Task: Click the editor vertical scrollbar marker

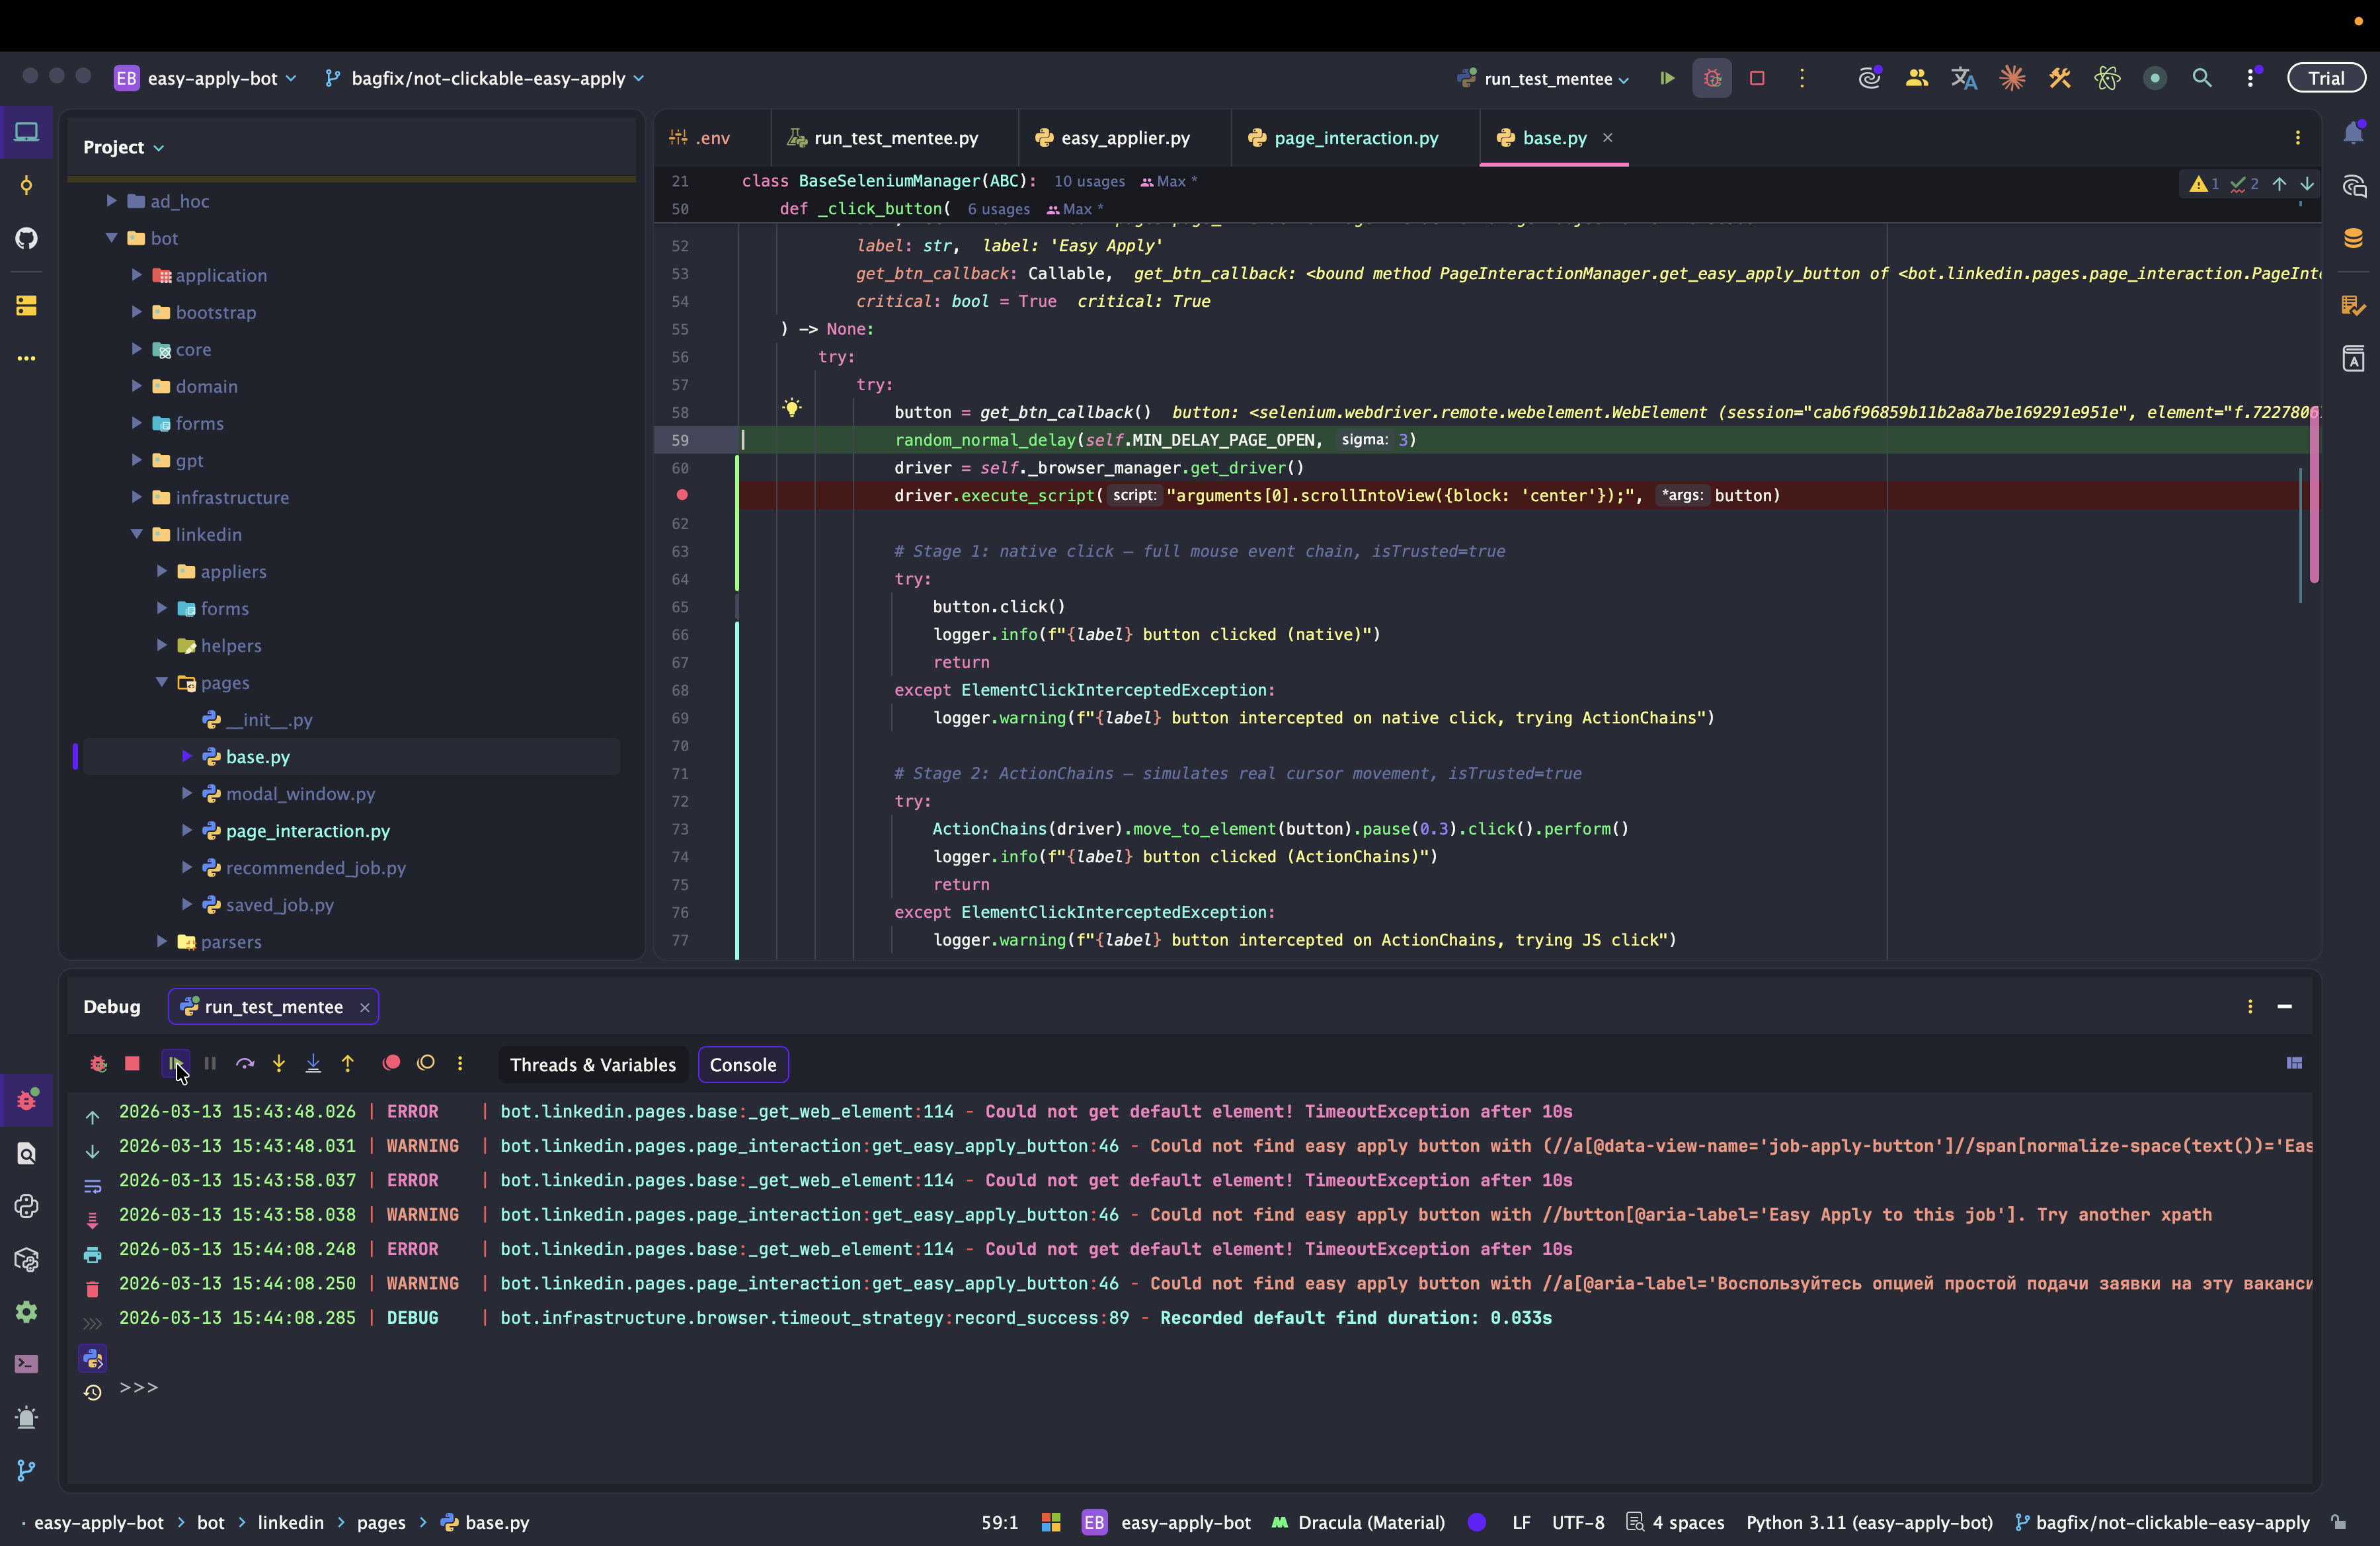Action: coord(2314,495)
